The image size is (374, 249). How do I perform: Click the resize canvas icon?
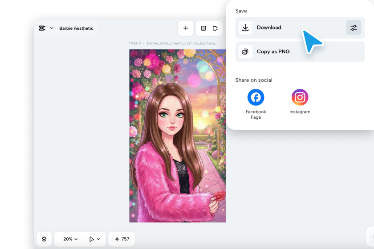coord(215,28)
